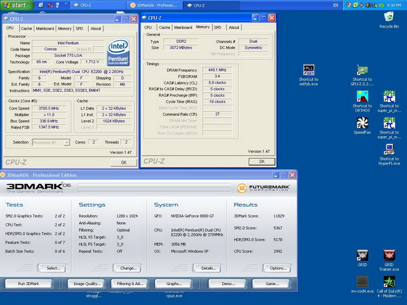This screenshot has width=407, height=305.
Task: Open system Details... in 3DMark06
Action: click(209, 268)
